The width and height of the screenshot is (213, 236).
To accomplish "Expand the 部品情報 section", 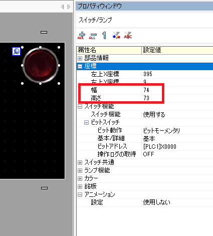I will click(x=80, y=58).
